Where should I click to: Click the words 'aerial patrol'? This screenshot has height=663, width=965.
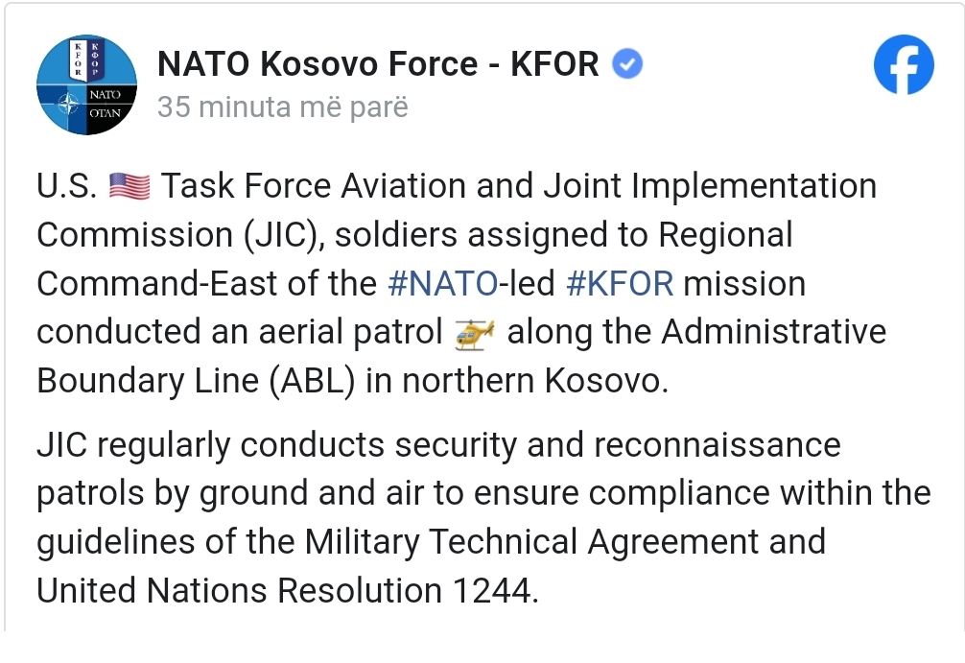(350, 333)
